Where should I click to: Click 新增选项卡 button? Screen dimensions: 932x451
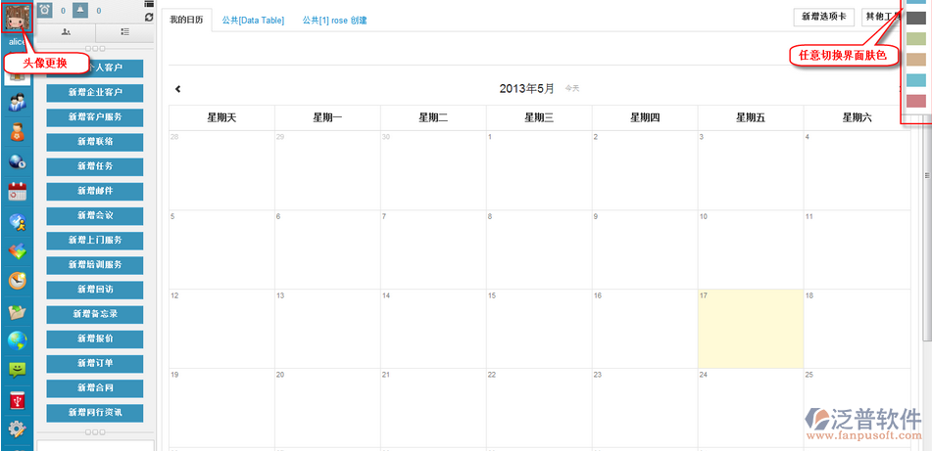coord(824,18)
